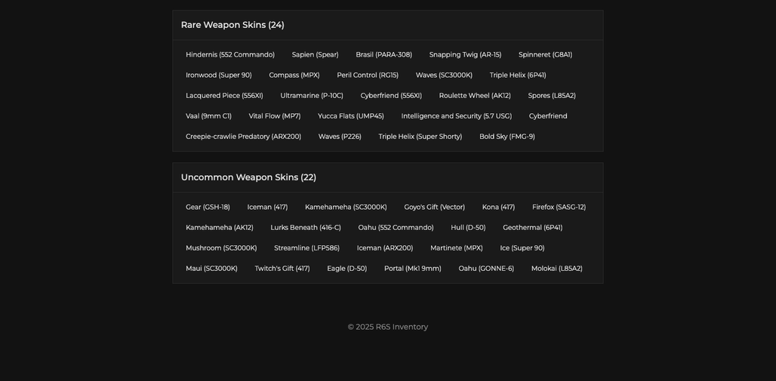
Task: Click the Uncommon Weapon Skins (22) heading
Action: click(x=248, y=177)
